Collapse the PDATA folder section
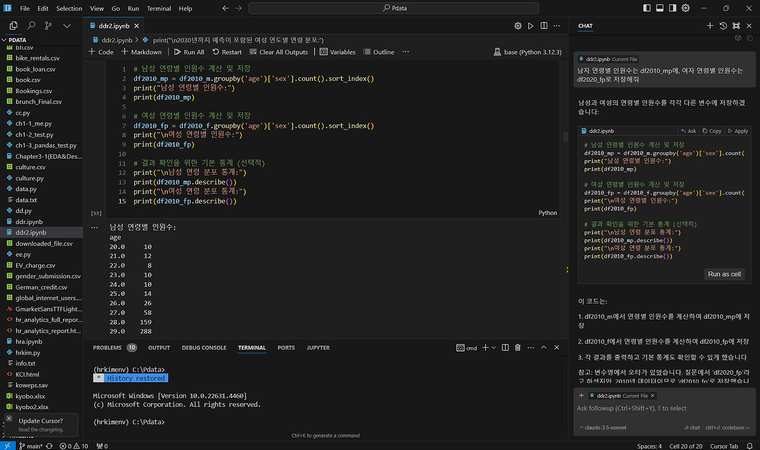760x450 pixels. [18, 40]
